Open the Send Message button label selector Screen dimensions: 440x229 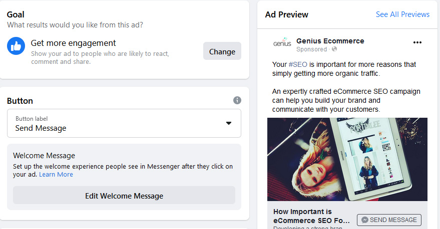pyautogui.click(x=124, y=123)
